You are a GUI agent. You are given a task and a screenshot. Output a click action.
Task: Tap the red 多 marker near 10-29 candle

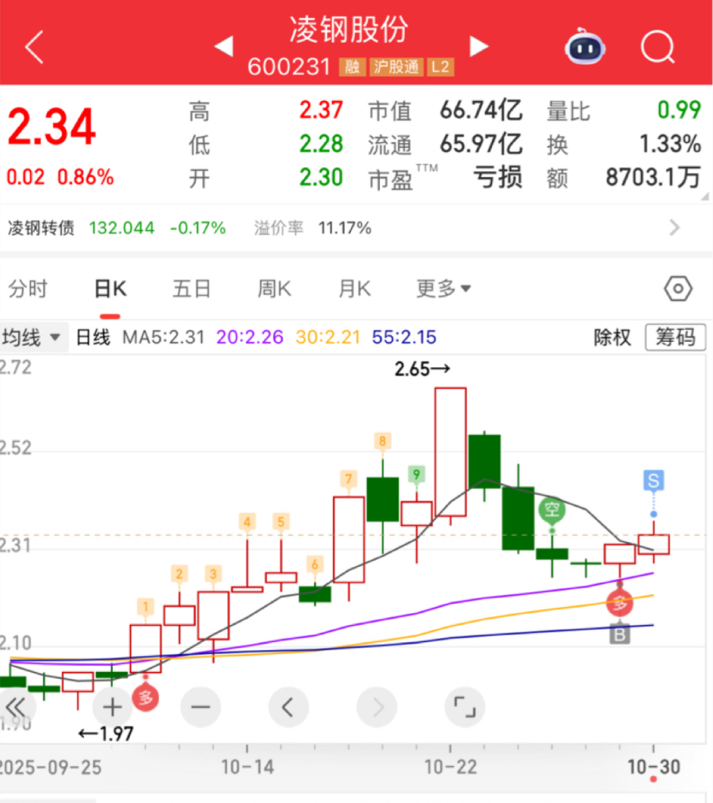click(x=619, y=603)
